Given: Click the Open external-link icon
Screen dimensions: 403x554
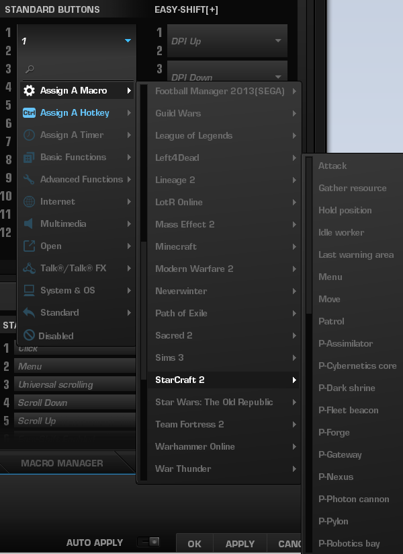Looking at the screenshot, I should [x=29, y=246].
